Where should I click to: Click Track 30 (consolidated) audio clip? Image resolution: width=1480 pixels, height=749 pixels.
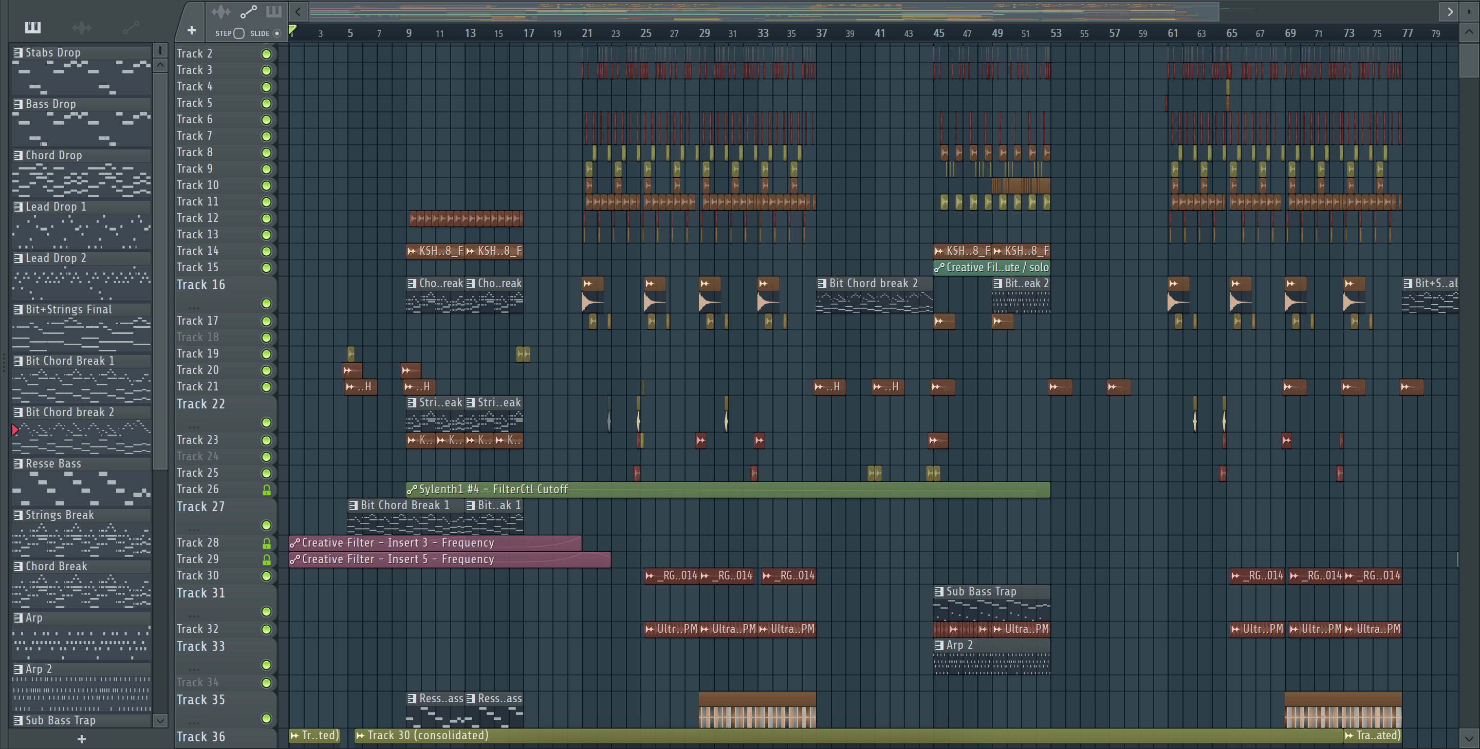click(848, 735)
